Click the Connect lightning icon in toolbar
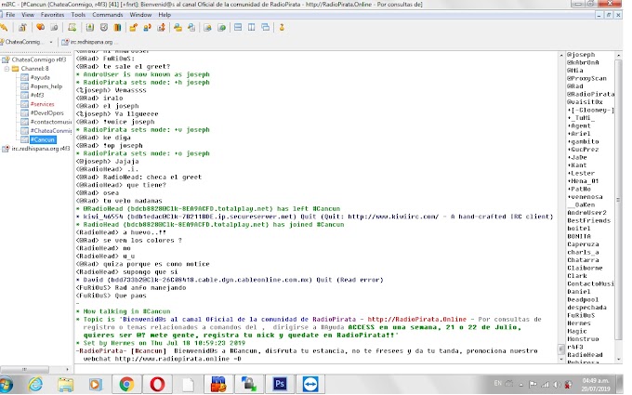The height and width of the screenshot is (395, 632). coord(4,27)
